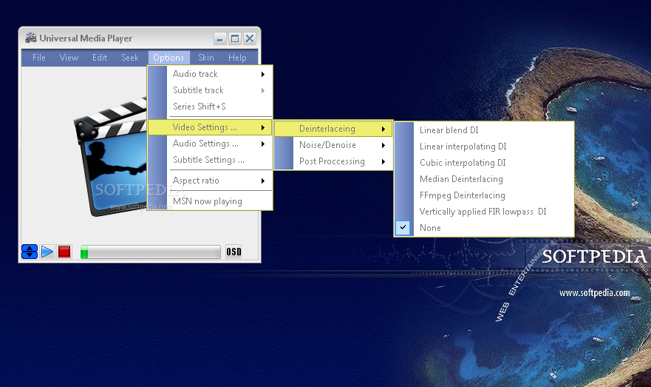
Task: Open the Help menu
Action: point(237,58)
